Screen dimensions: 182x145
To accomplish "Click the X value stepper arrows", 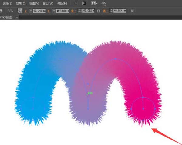I will coord(31,11).
